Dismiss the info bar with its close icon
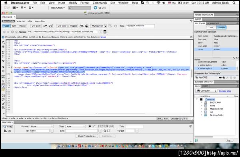This screenshot has height=157, width=240. tap(191, 37)
